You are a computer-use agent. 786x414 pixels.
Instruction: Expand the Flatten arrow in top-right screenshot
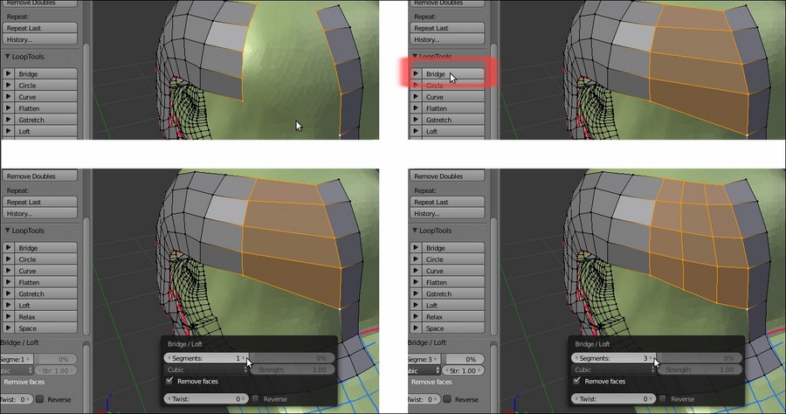click(416, 108)
